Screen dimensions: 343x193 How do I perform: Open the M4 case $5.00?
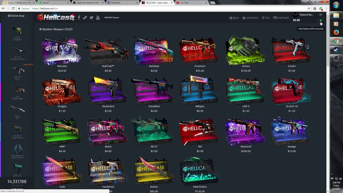pyautogui.click(x=200, y=135)
